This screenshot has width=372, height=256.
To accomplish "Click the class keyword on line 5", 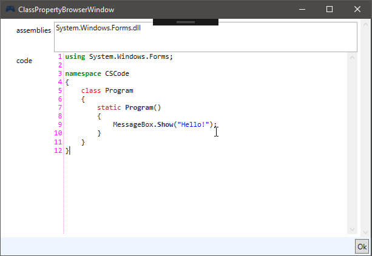I will click(x=91, y=91).
